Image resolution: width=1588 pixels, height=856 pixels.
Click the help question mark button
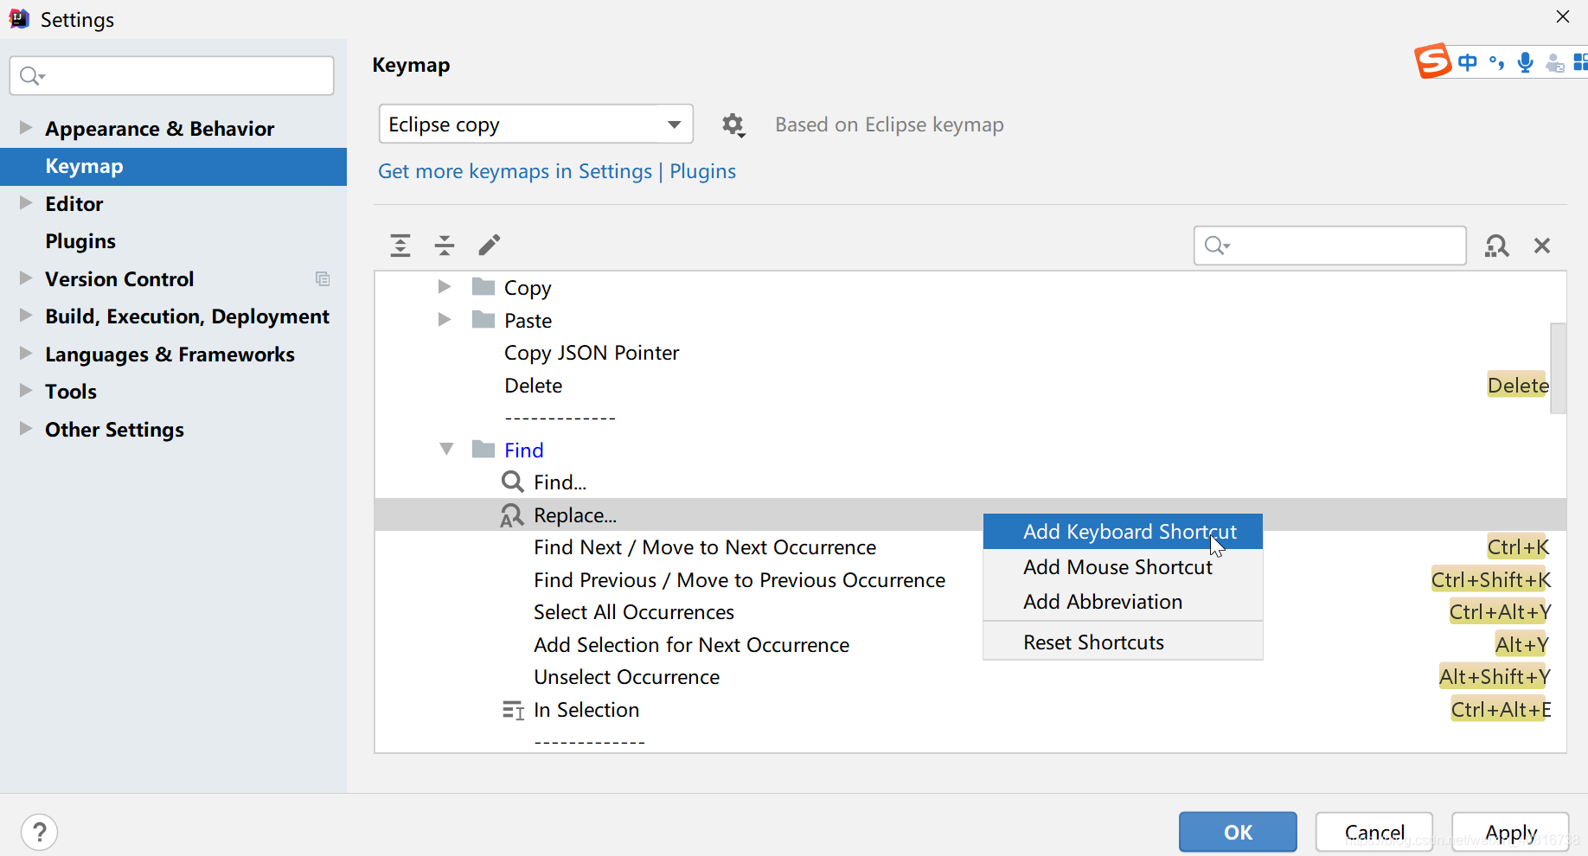pos(40,833)
